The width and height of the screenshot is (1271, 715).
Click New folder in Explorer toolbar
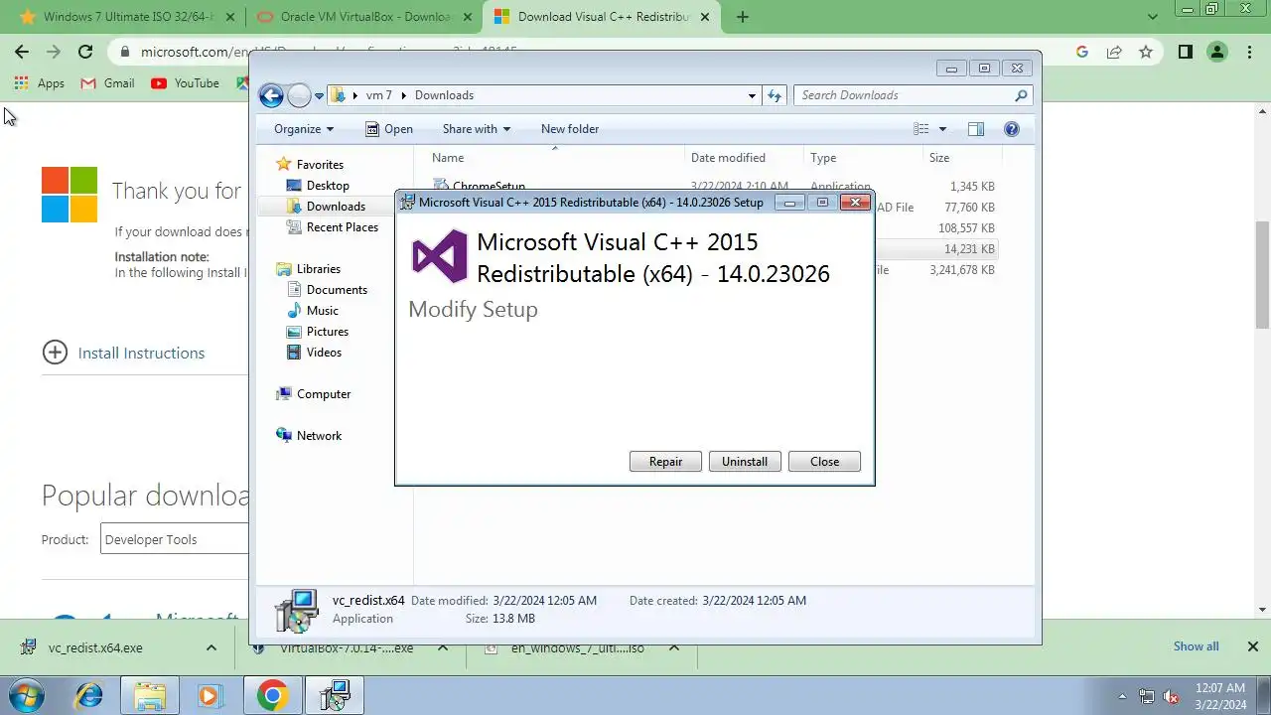(x=570, y=129)
